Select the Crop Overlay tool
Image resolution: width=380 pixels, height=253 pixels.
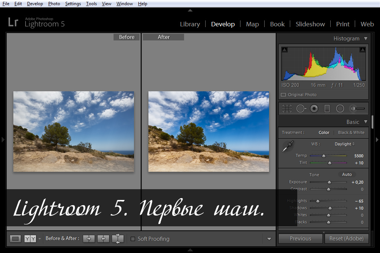point(287,108)
